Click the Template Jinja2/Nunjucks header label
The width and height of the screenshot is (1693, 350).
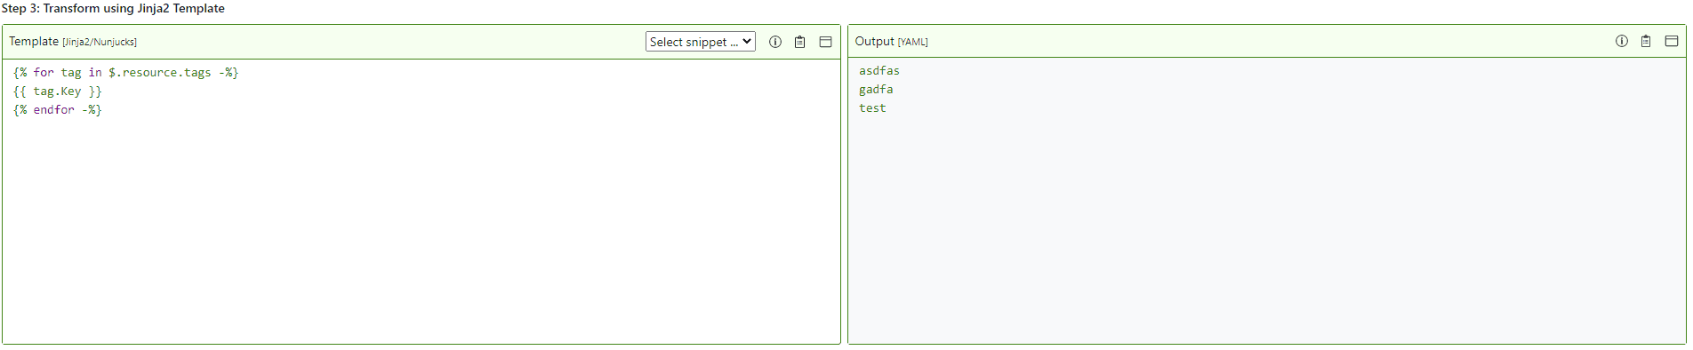[73, 42]
